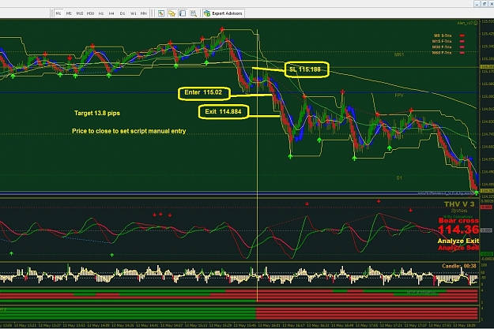Click the large 114.36 price readout
The width and height of the screenshot is (494, 329).
(x=458, y=230)
